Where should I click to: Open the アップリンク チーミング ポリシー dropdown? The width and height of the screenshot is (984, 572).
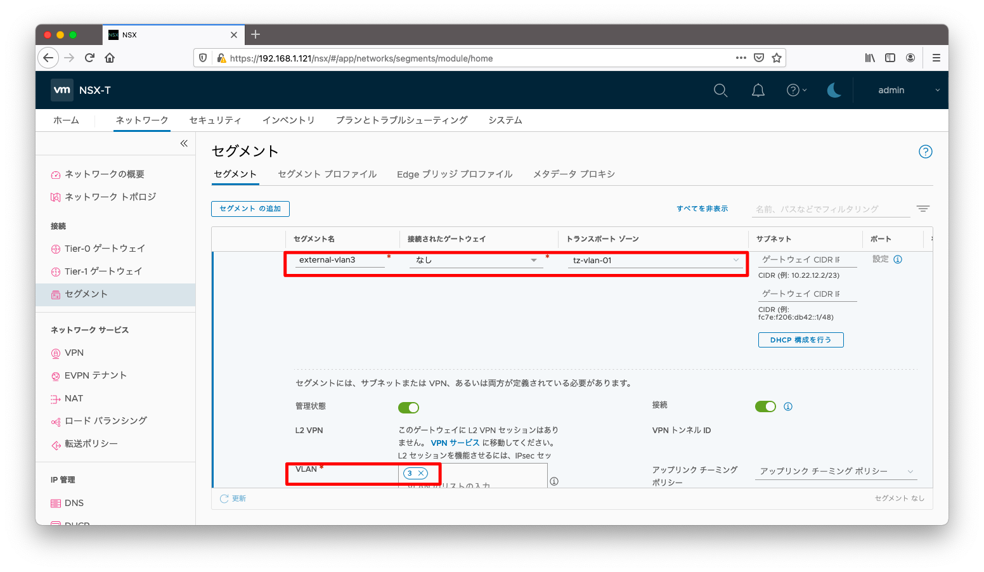(836, 471)
